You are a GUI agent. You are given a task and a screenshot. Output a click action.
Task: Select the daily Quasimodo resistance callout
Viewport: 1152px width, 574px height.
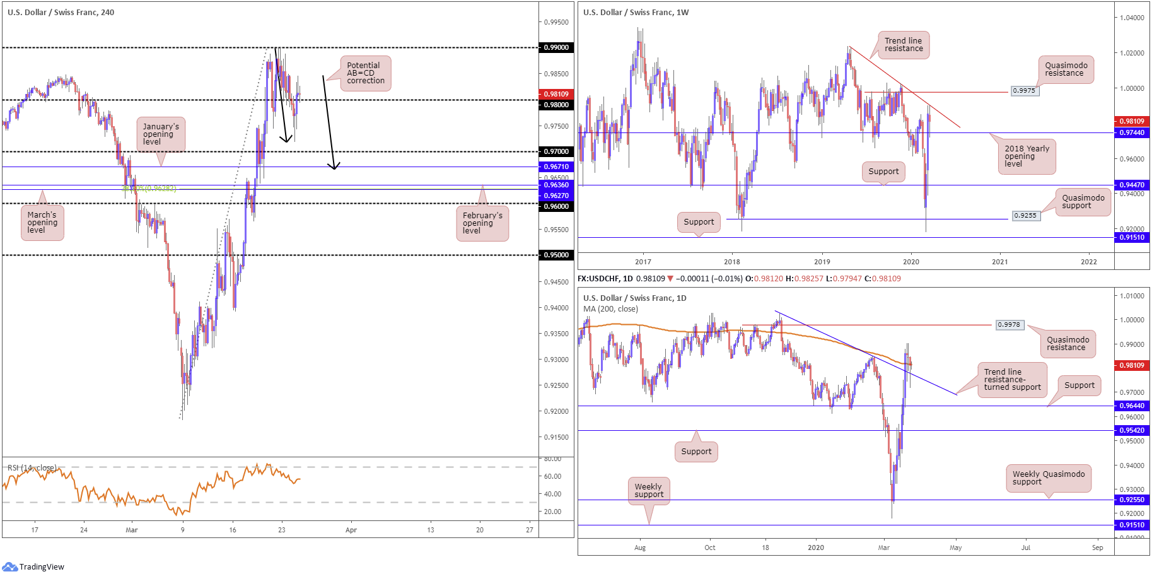tap(1068, 344)
